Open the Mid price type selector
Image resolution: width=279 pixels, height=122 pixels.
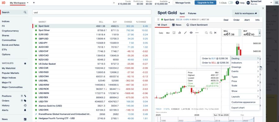[168, 33]
